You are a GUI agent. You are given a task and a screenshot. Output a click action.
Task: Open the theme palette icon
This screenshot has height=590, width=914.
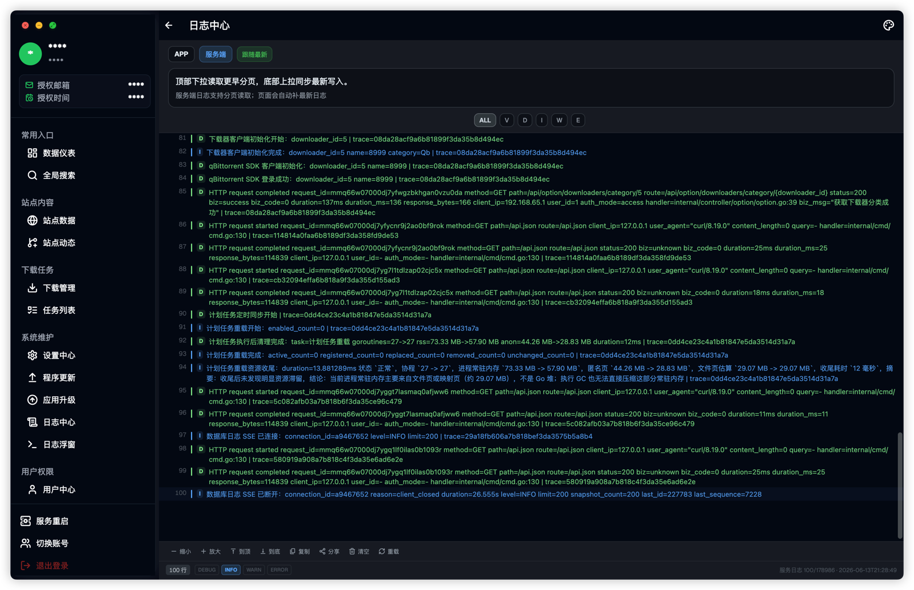[x=888, y=25]
